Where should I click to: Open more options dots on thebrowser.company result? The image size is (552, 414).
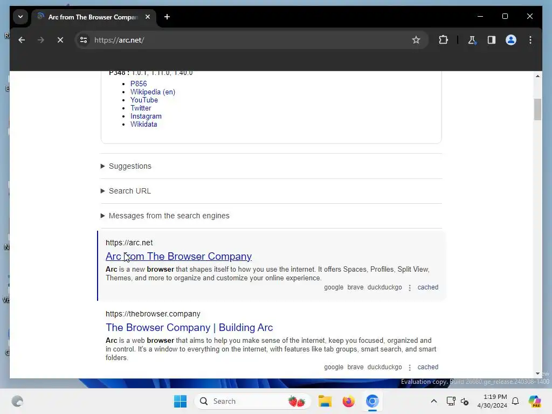tap(410, 368)
